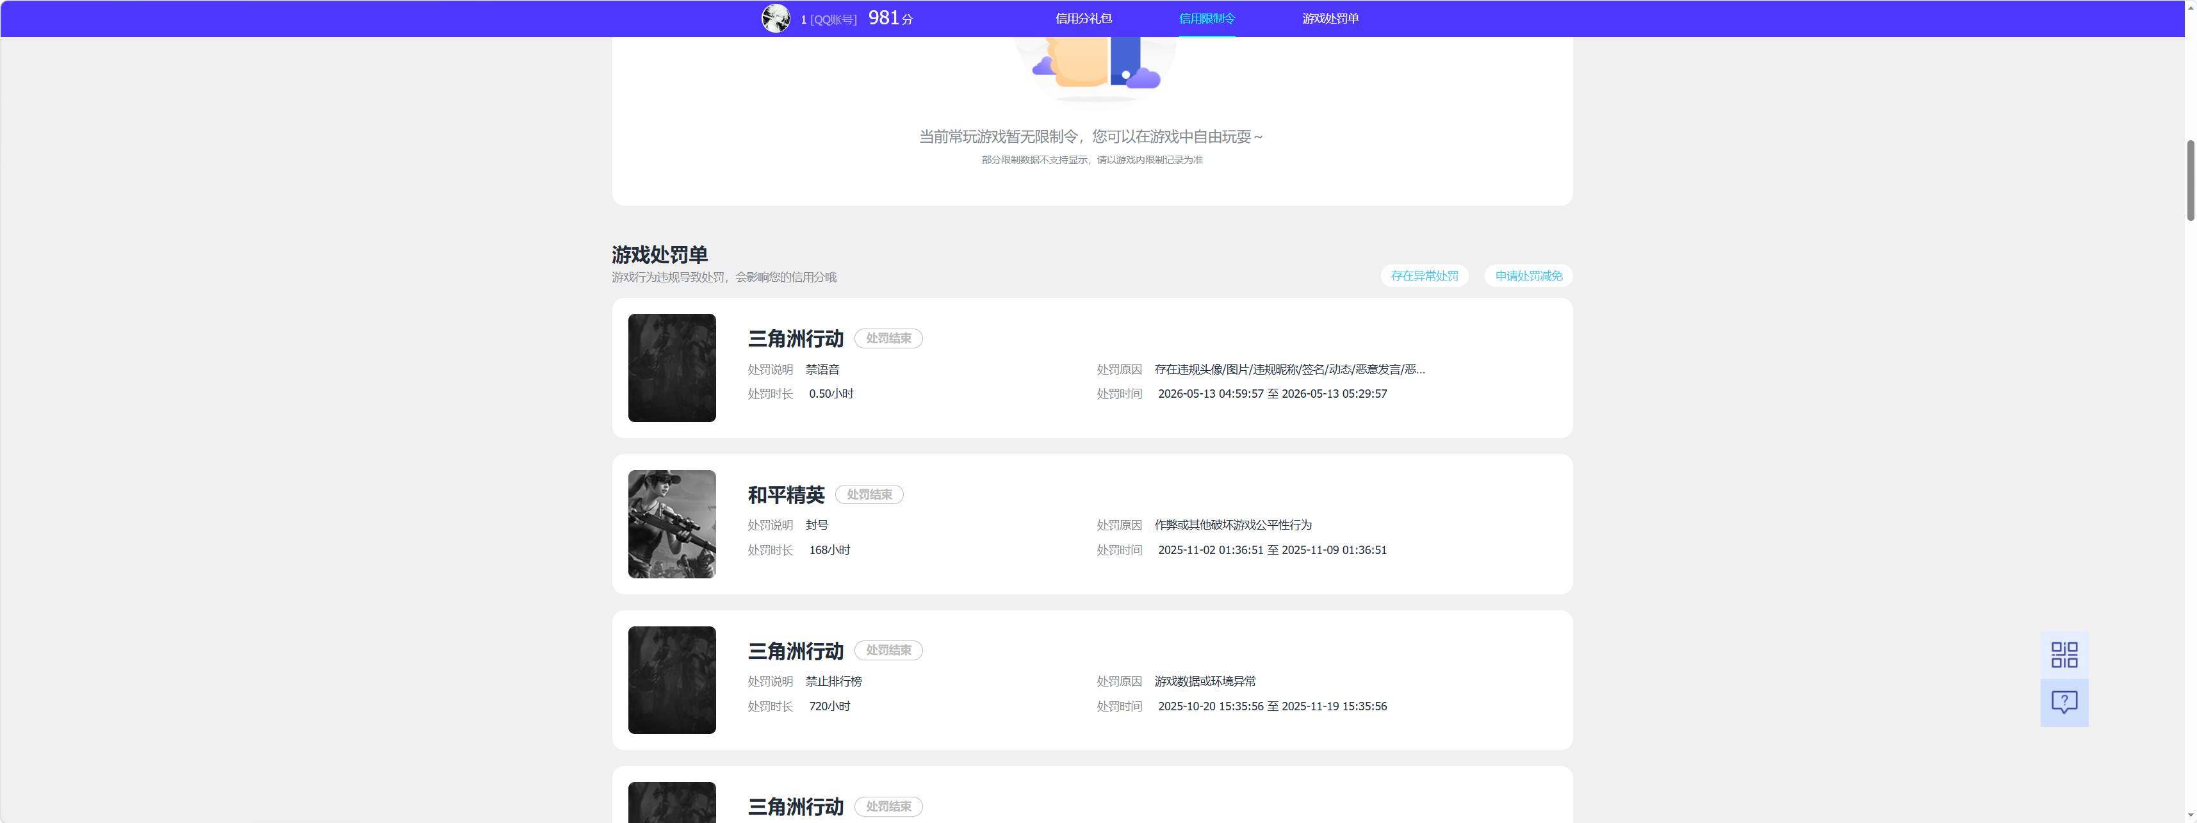Click the 存在异常处罚 button

click(x=1425, y=275)
